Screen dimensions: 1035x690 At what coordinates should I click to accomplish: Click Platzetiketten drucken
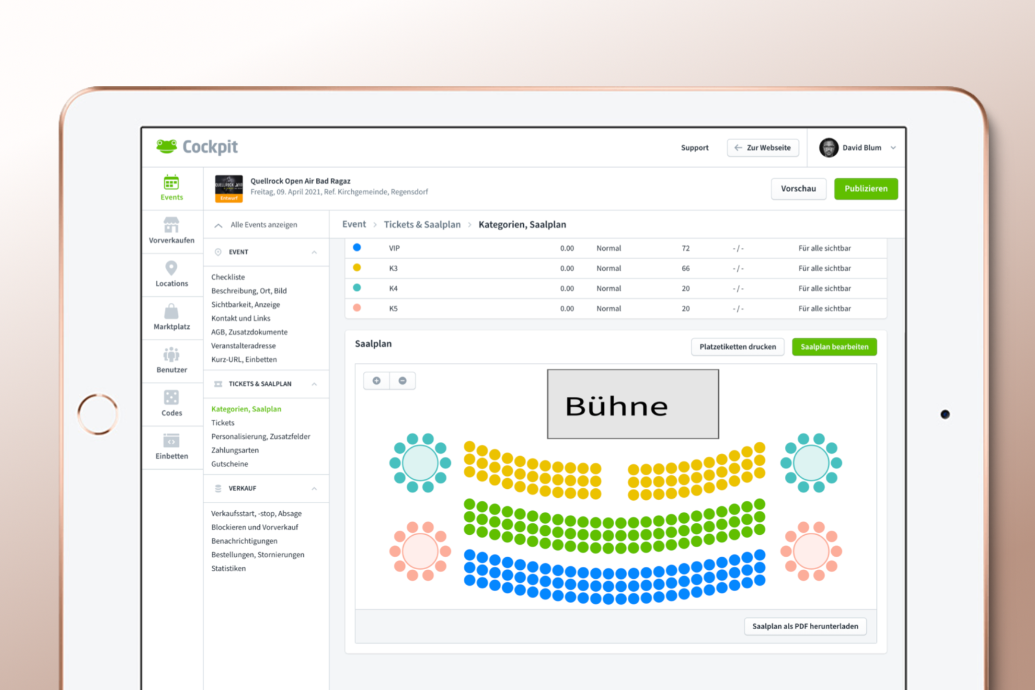[x=737, y=347]
